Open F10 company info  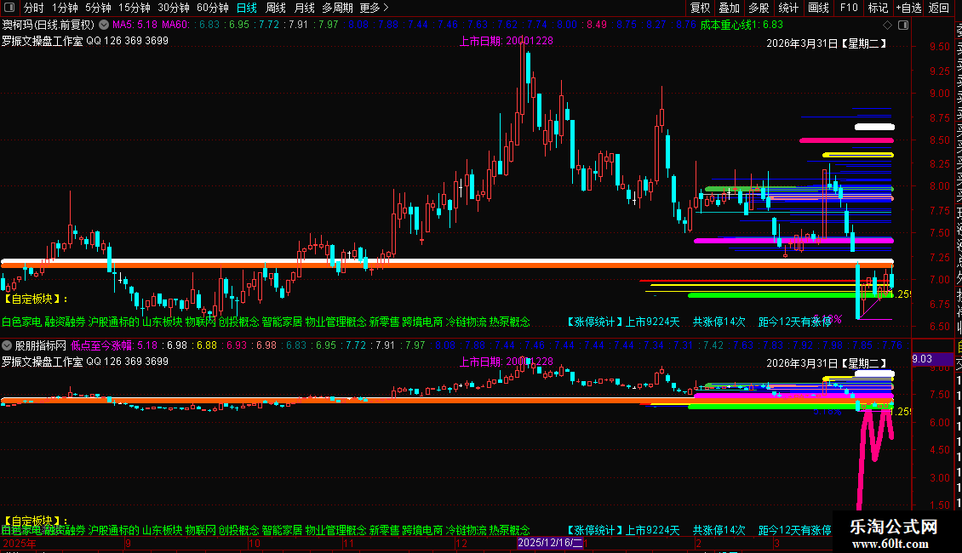click(849, 8)
